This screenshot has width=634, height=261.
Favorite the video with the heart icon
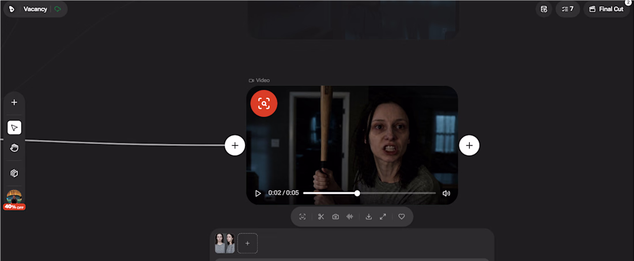coord(402,217)
